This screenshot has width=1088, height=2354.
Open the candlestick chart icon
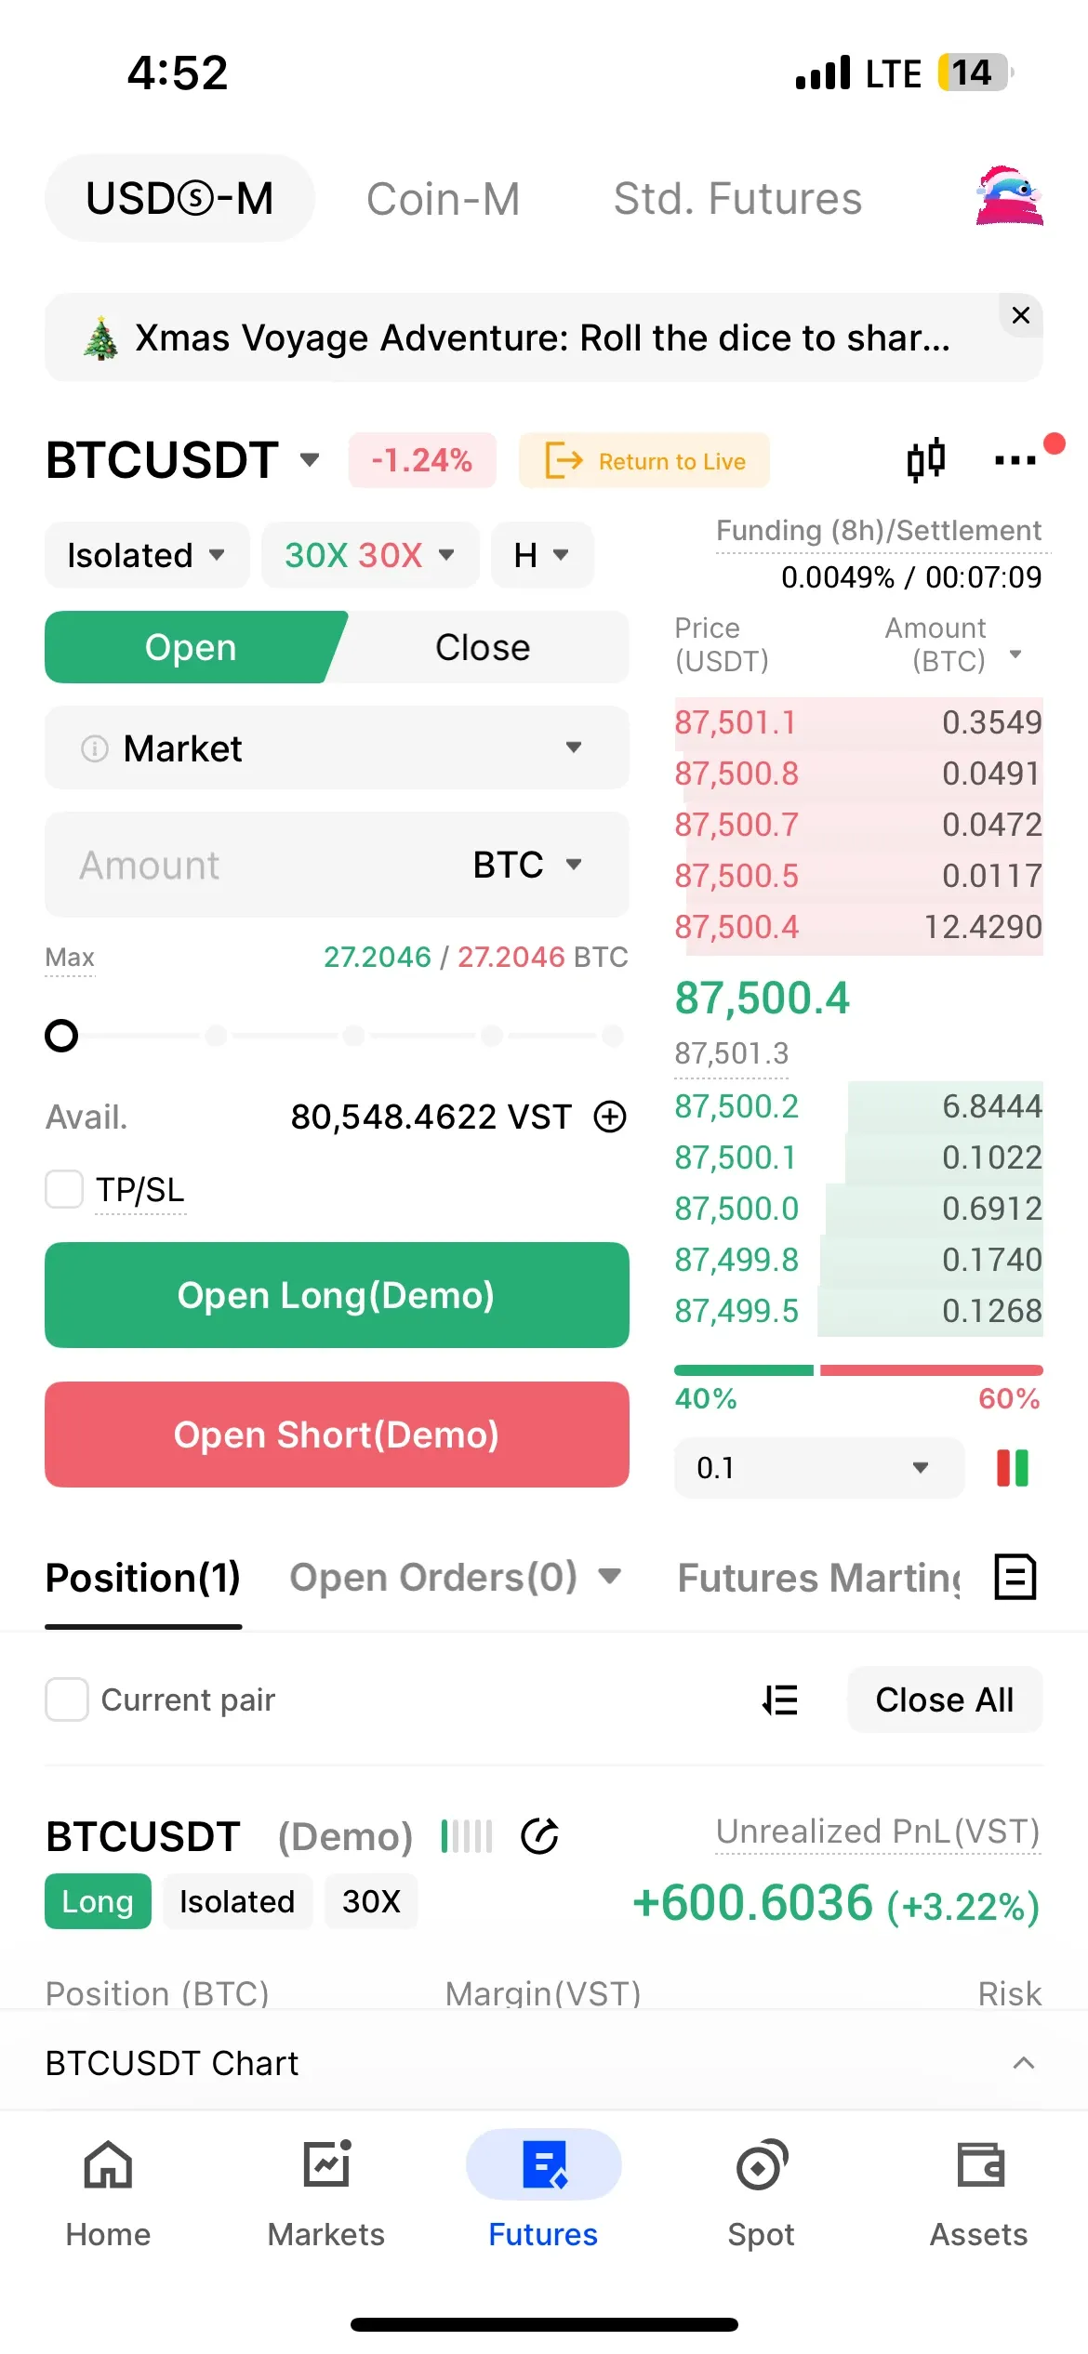[925, 459]
